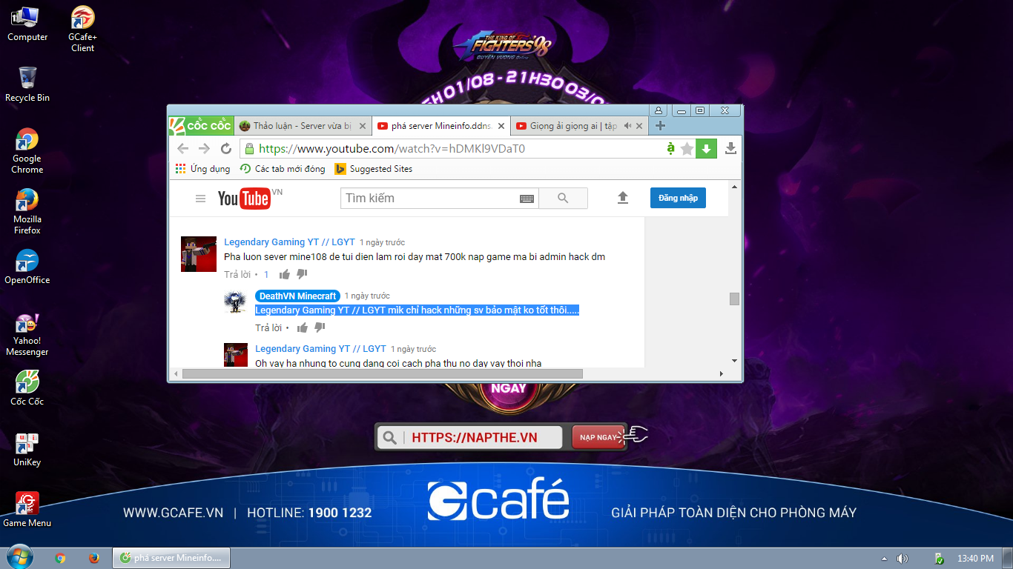Screen dimensions: 1013x569
Task: Open the browser user profile icon
Action: point(659,110)
